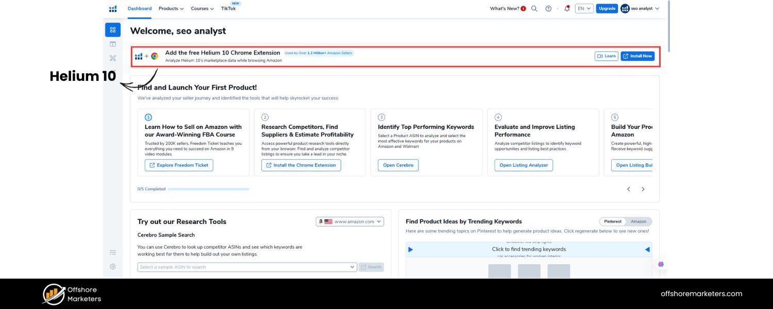Expand the Products menu
Screen dimensions: 773x309
point(171,9)
